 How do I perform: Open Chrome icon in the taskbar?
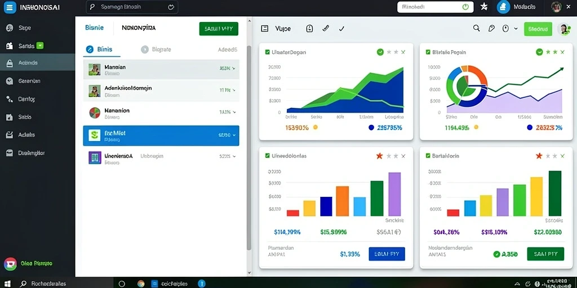pos(140,283)
